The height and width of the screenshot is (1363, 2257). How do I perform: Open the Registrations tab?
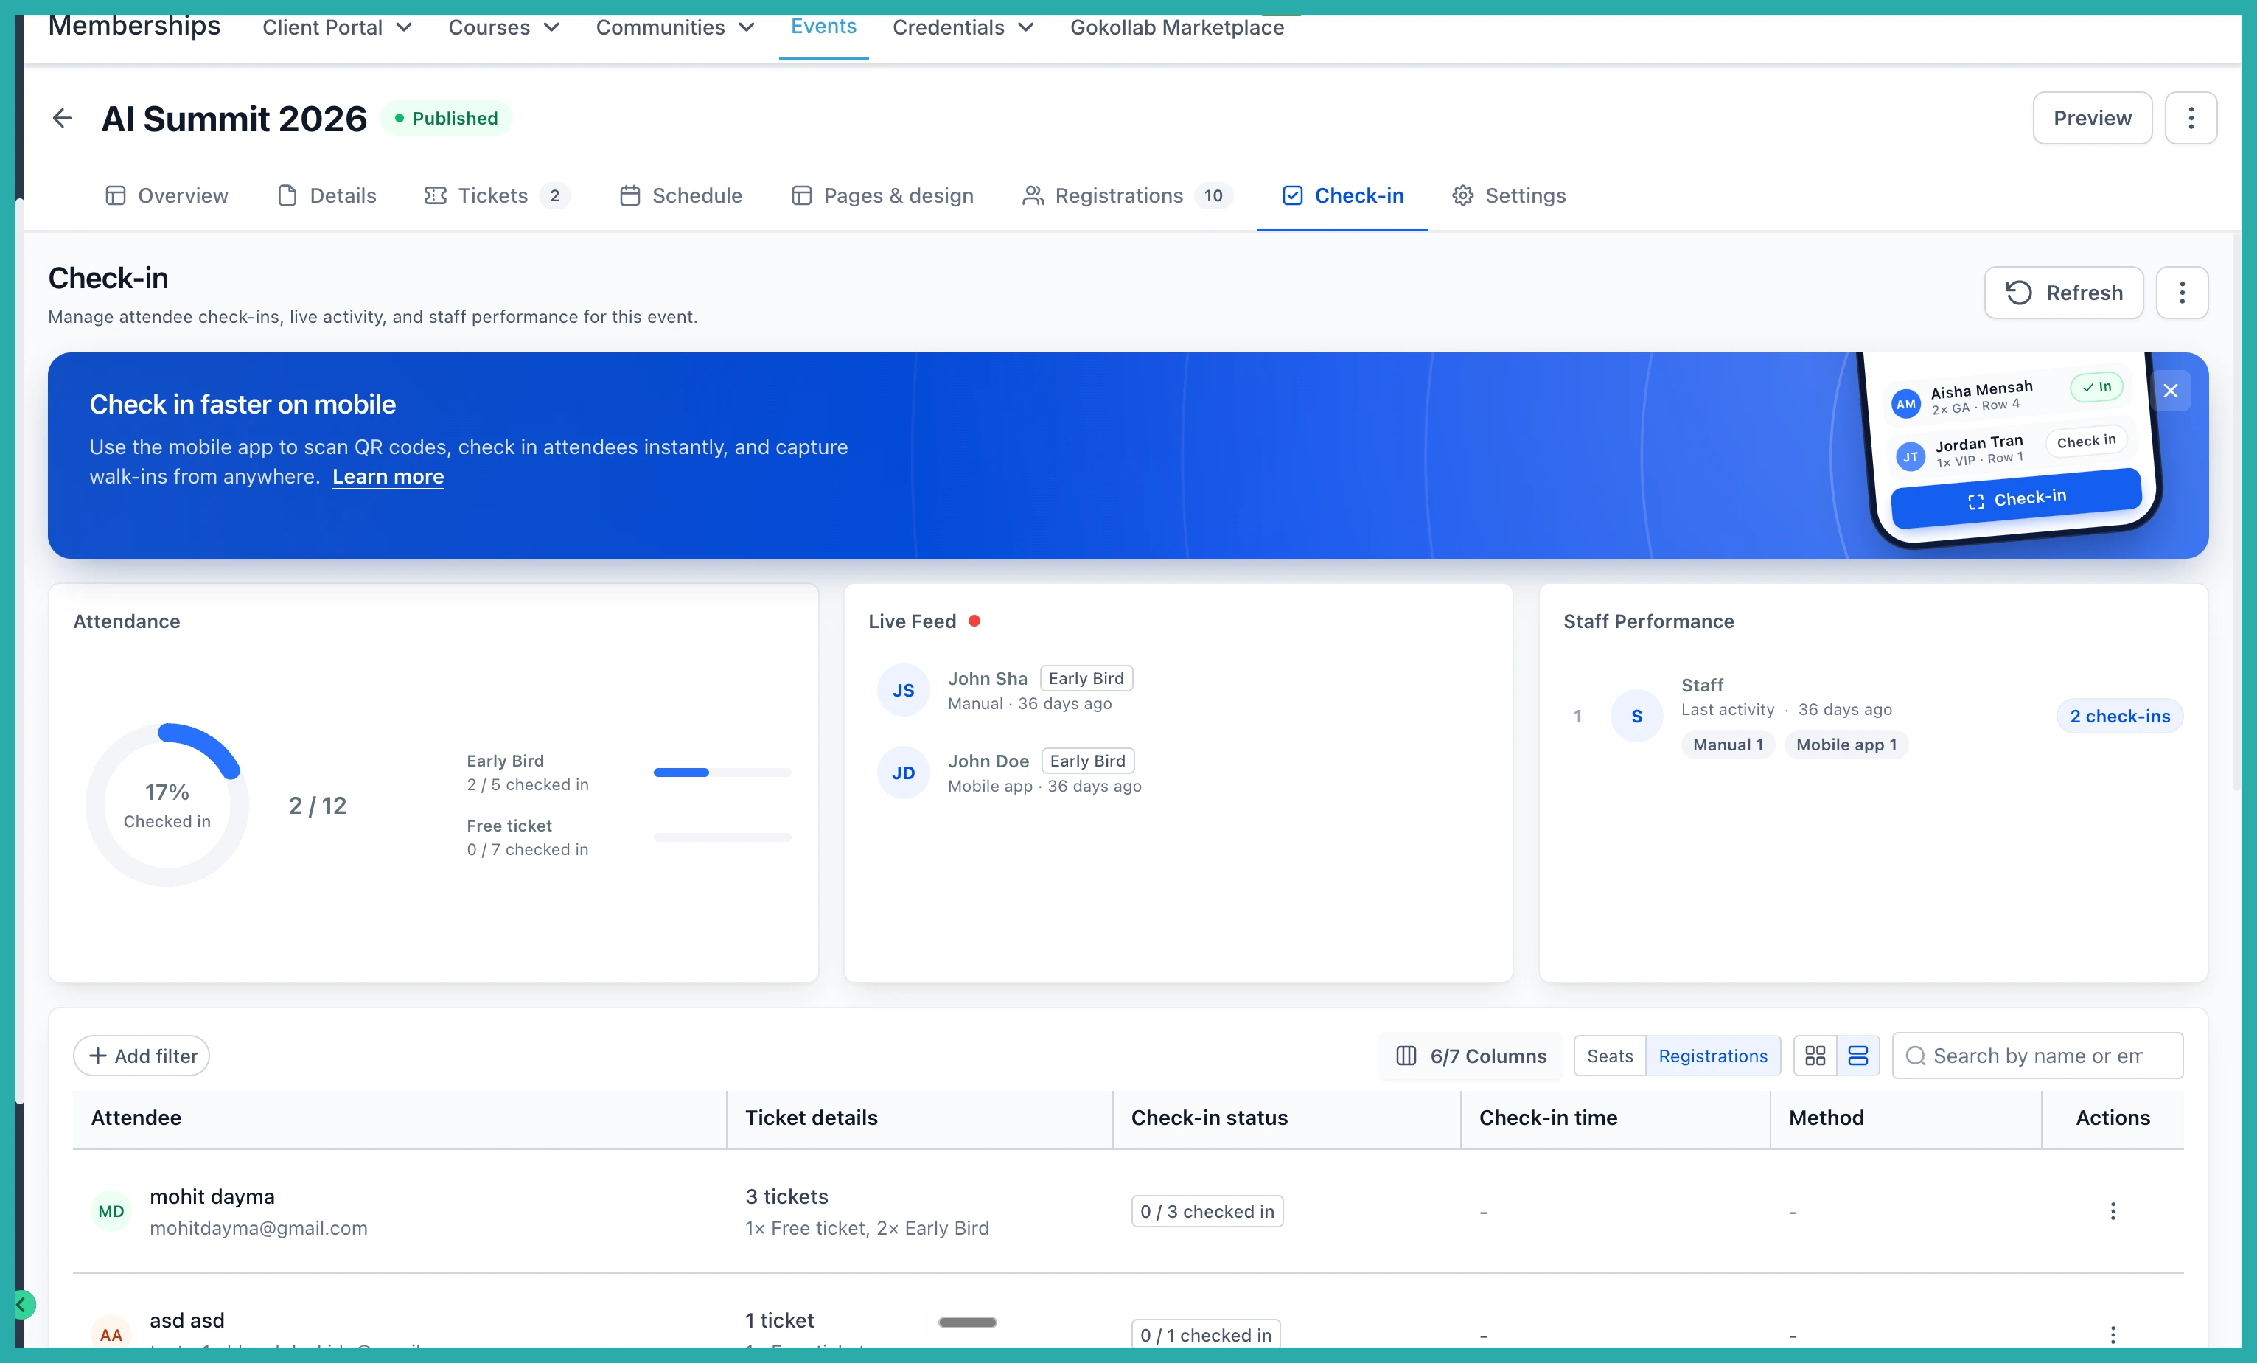[1128, 195]
